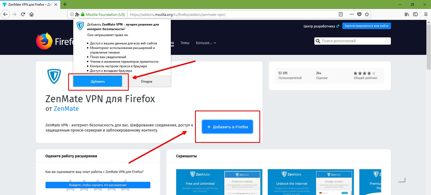Submit search with the arrow icon

(x=387, y=41)
